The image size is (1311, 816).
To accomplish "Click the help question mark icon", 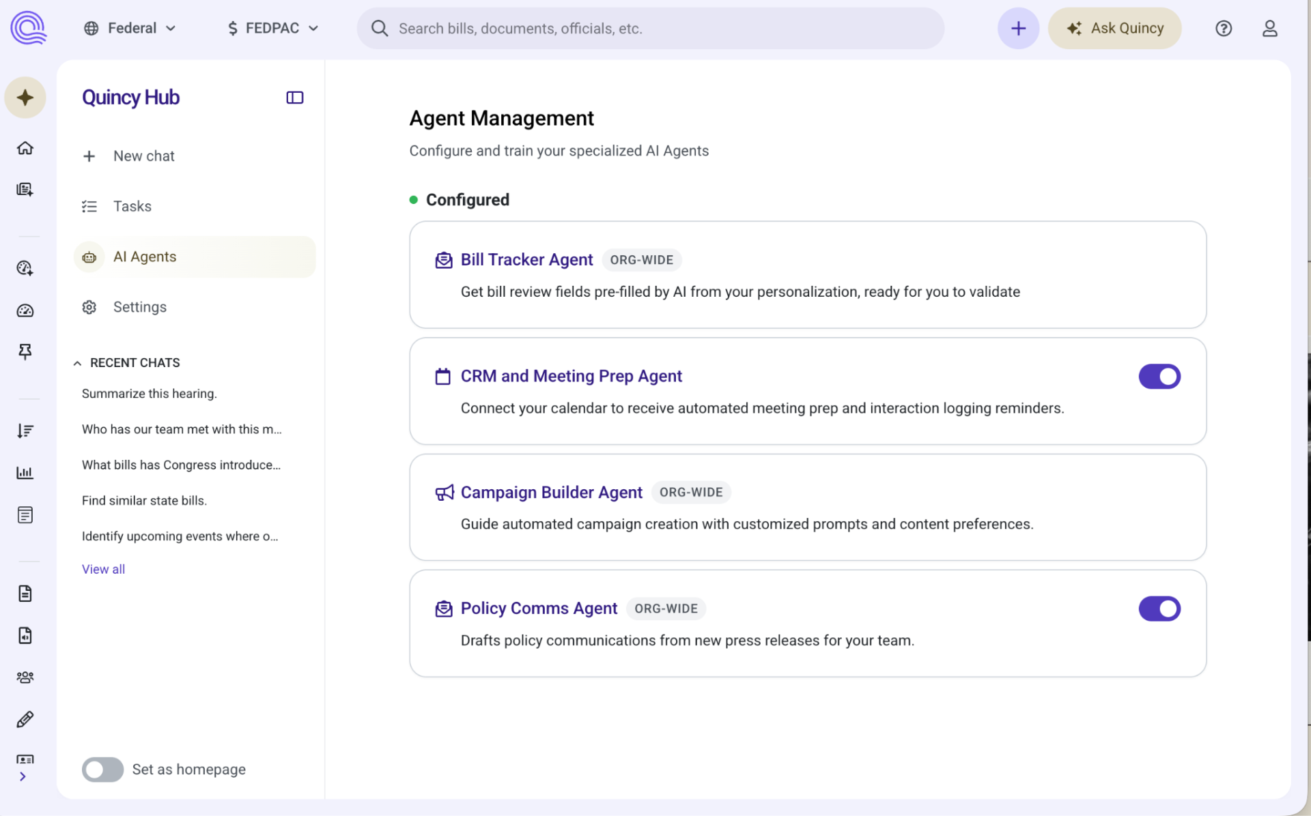I will tap(1224, 28).
